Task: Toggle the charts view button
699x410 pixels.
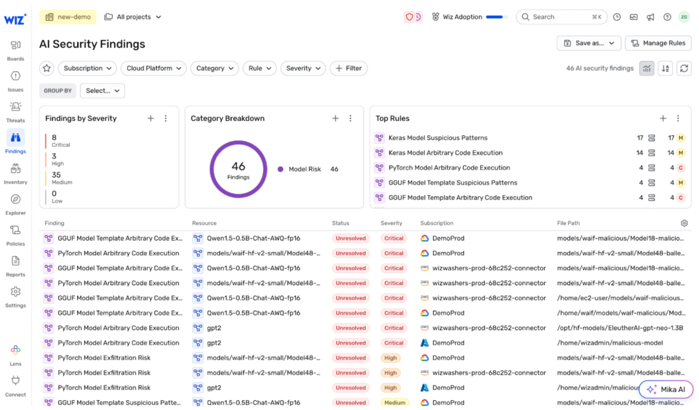Action: click(646, 68)
